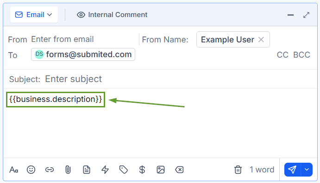Open the Email channel dropdown

[34, 15]
